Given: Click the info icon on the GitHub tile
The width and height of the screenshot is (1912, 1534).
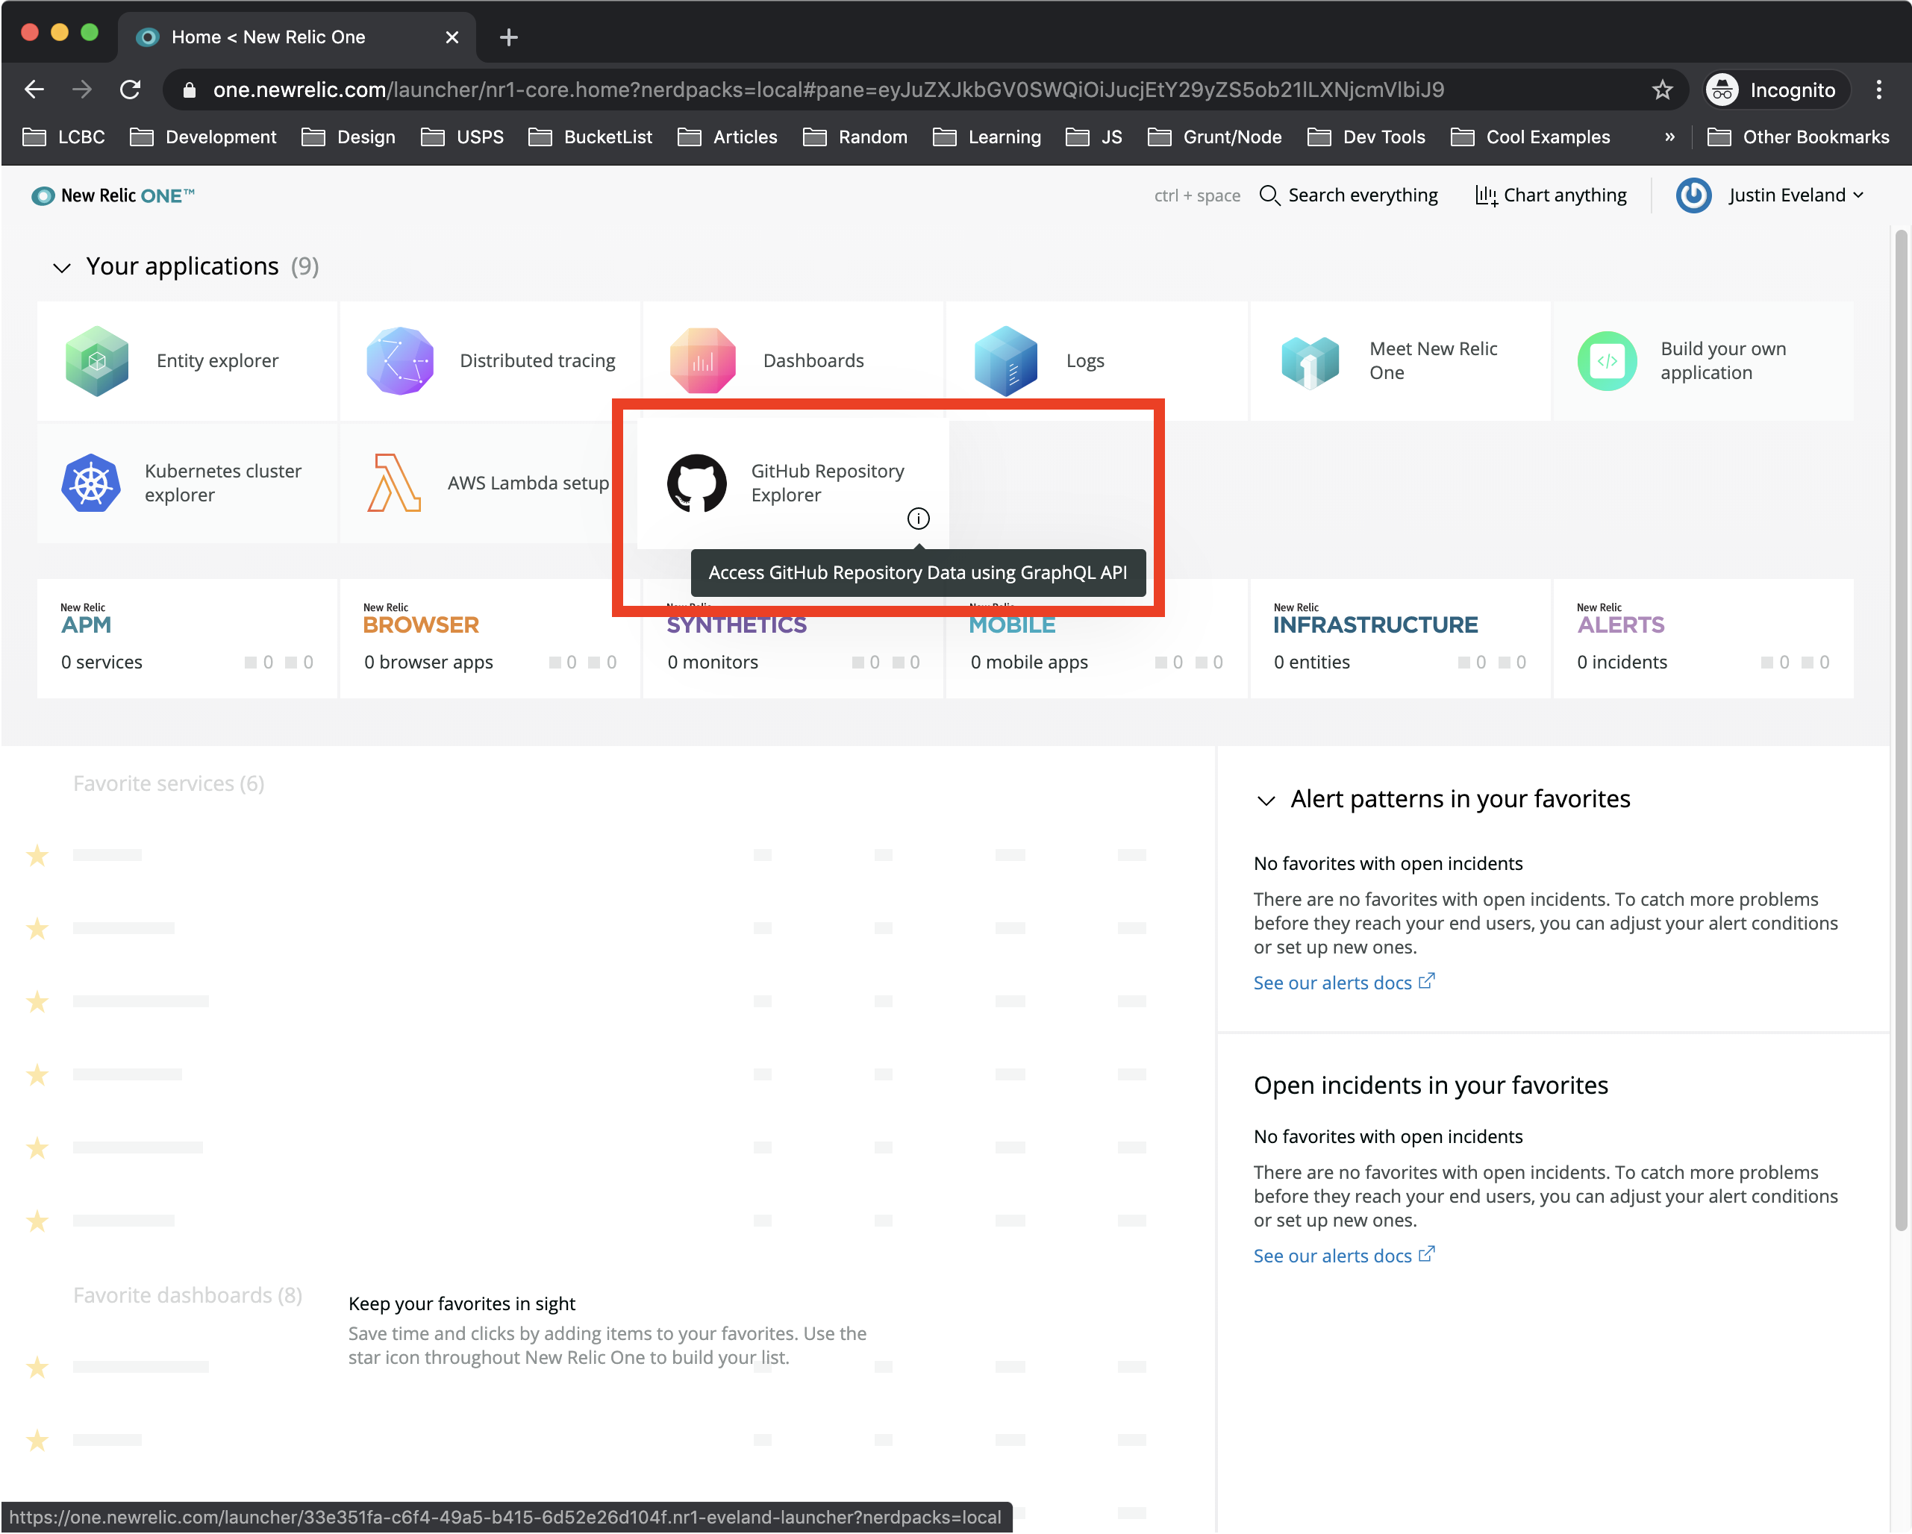Looking at the screenshot, I should 919,519.
